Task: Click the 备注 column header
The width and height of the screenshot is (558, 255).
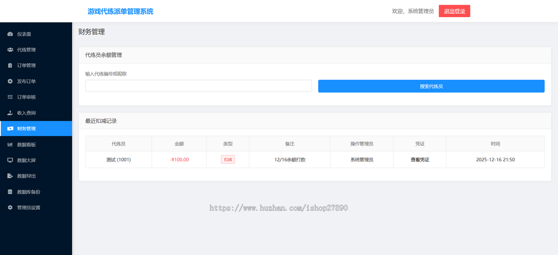Action: pos(290,144)
